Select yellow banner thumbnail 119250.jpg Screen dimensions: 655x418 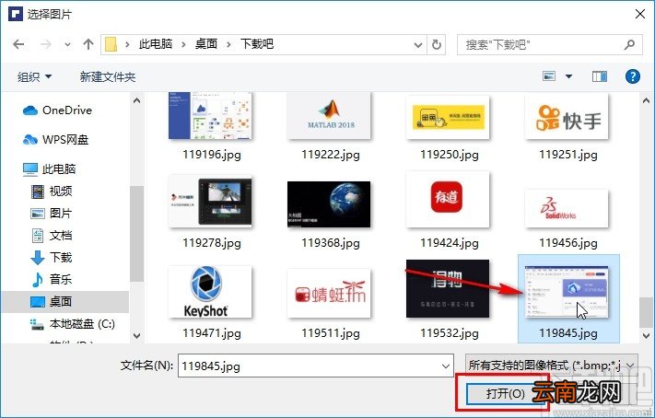point(448,117)
